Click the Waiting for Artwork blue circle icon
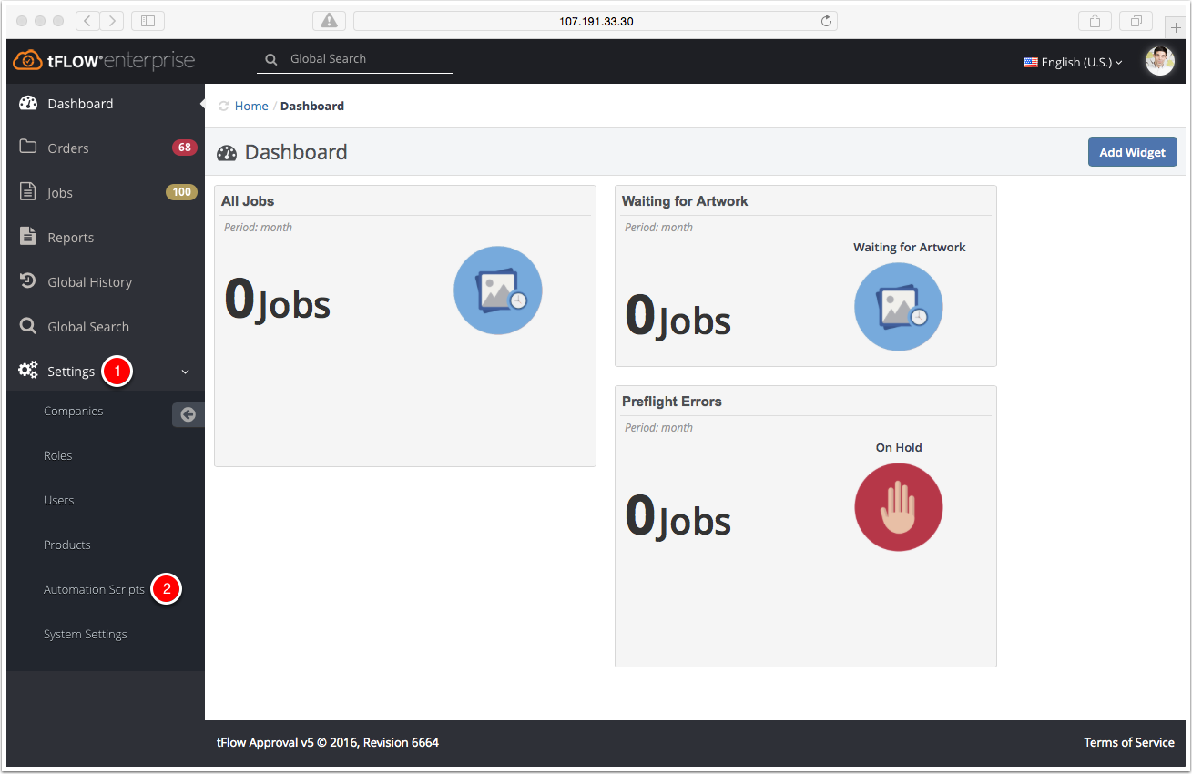This screenshot has height=774, width=1192. pyautogui.click(x=899, y=307)
